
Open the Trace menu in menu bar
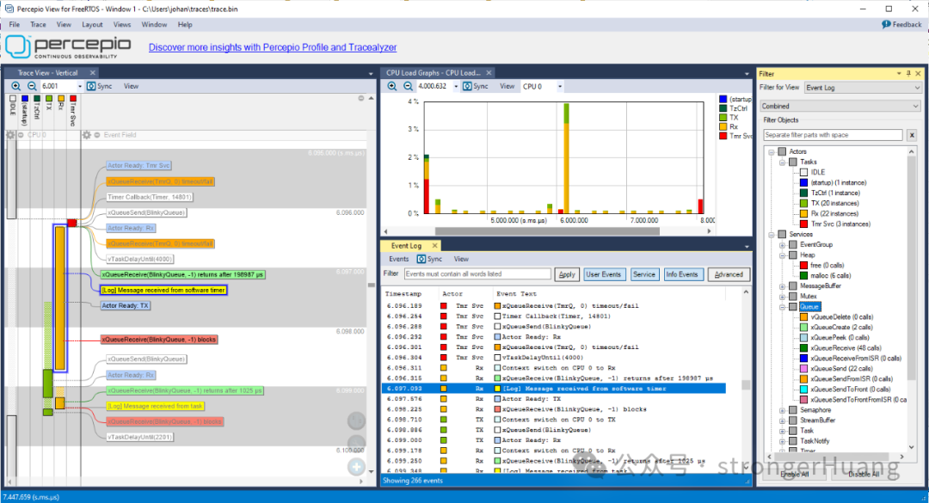38,25
